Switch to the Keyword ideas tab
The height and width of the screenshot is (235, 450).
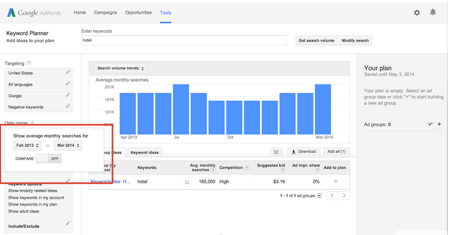pyautogui.click(x=145, y=153)
